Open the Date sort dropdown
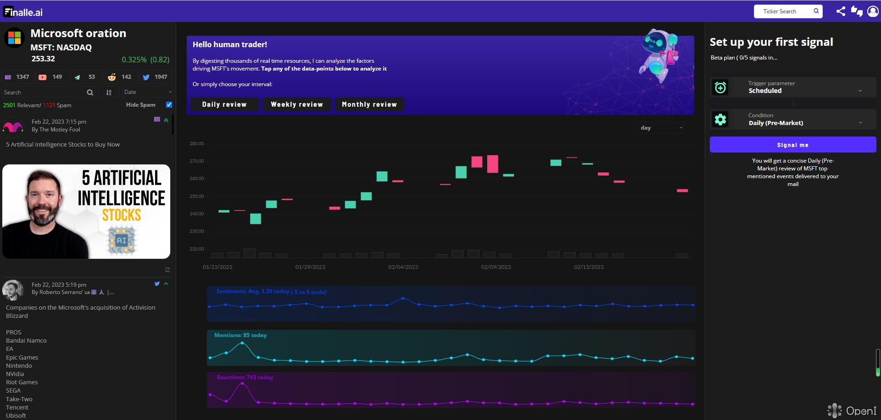 [x=147, y=92]
